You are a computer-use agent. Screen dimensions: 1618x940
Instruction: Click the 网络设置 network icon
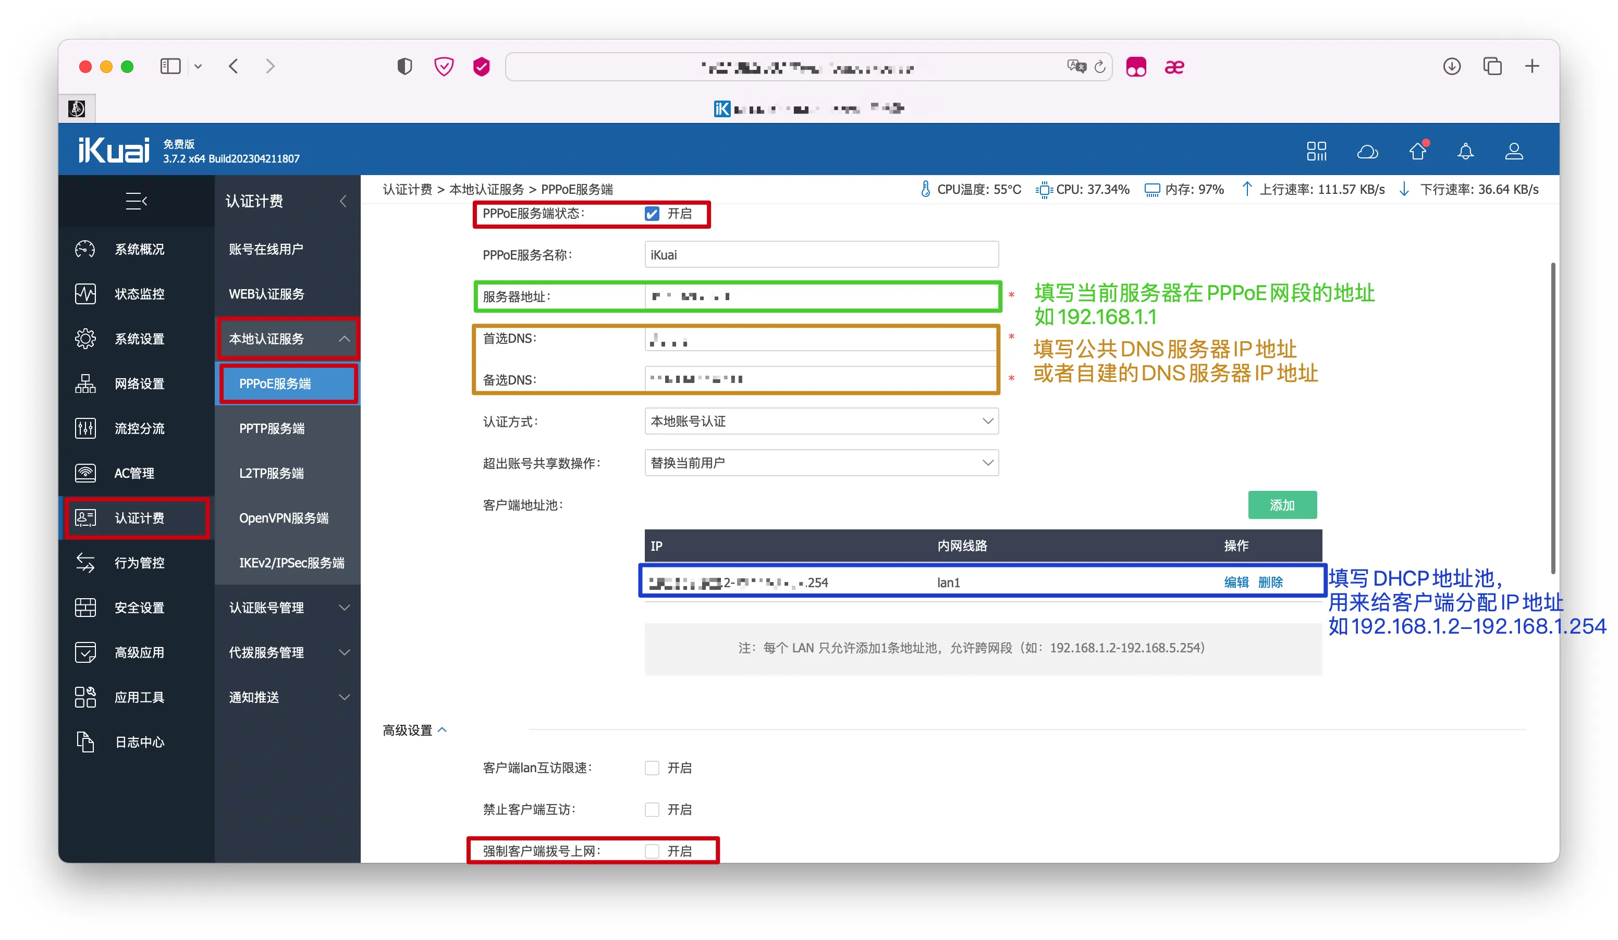tap(85, 383)
